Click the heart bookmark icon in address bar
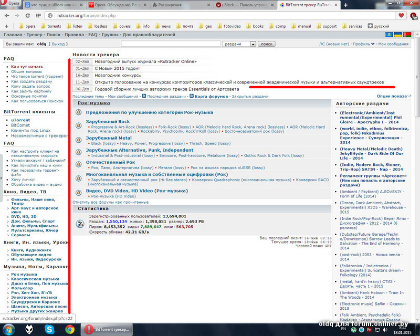The image size is (420, 336). [x=401, y=15]
